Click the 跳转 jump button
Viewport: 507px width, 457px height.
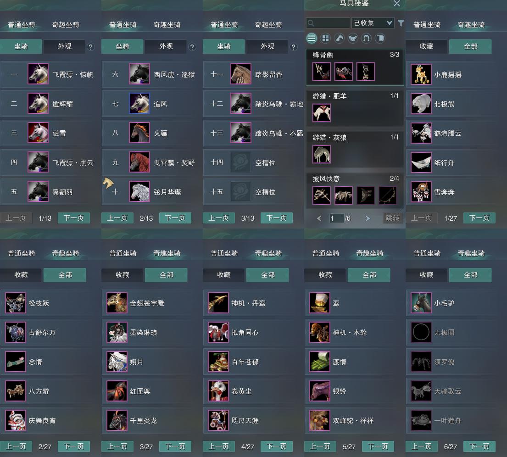393,218
